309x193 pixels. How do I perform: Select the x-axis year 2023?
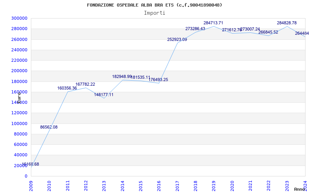[287, 186]
